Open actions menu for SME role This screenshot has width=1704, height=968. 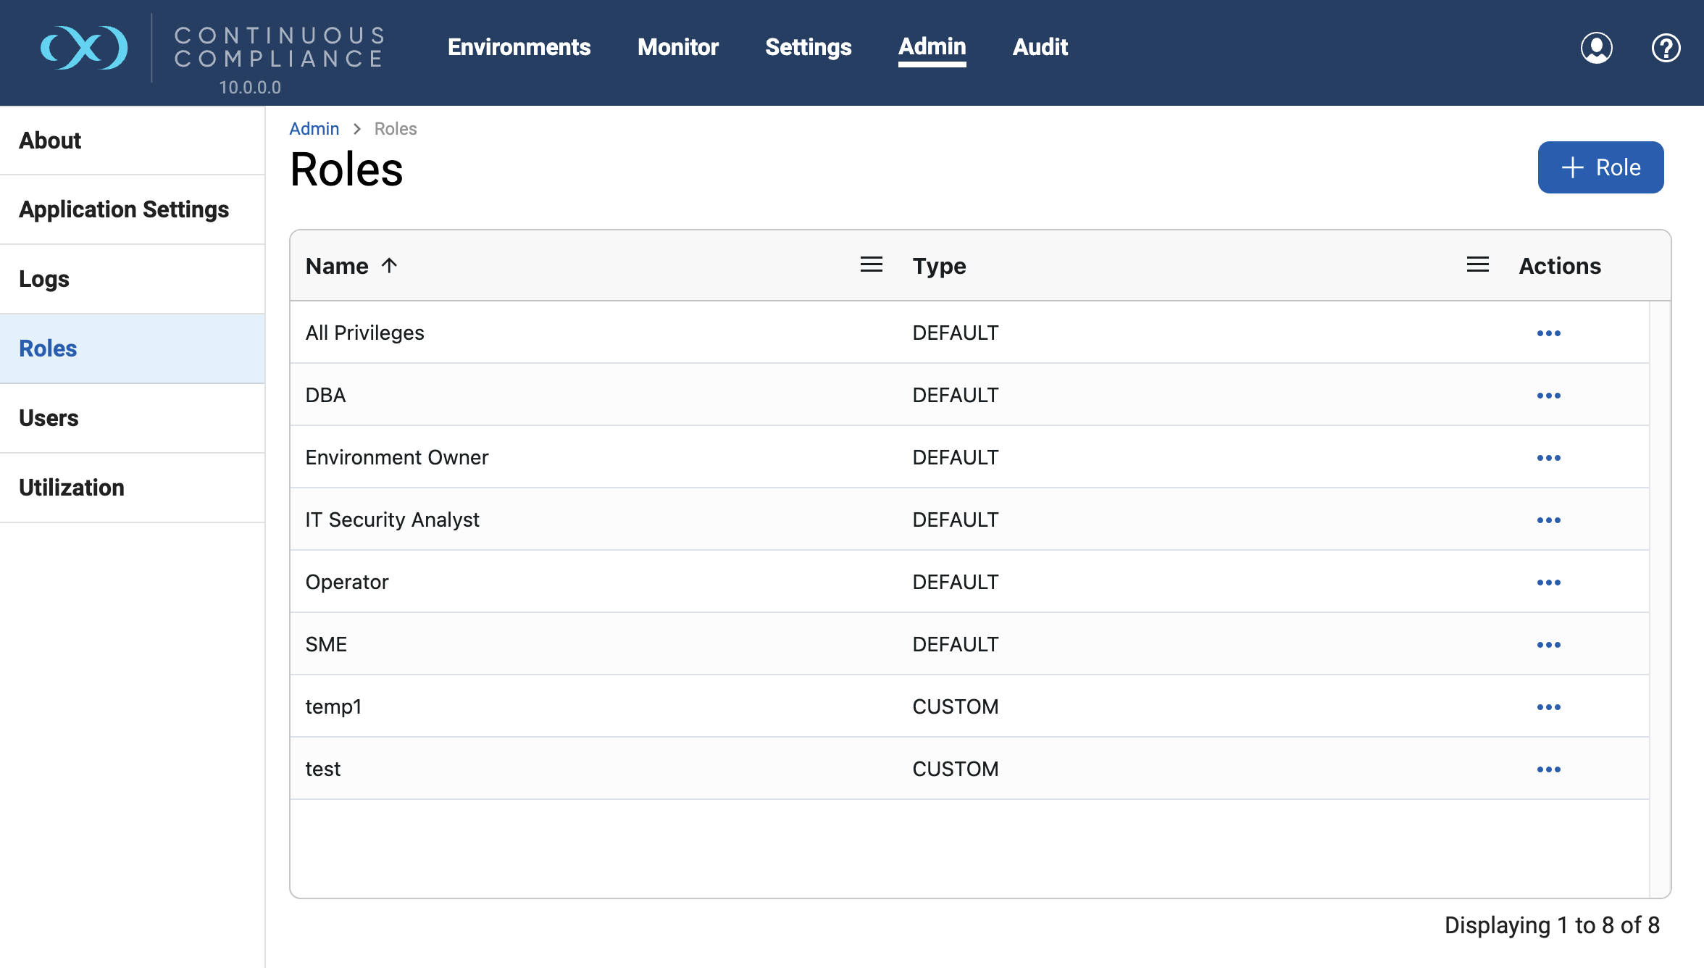(x=1548, y=645)
